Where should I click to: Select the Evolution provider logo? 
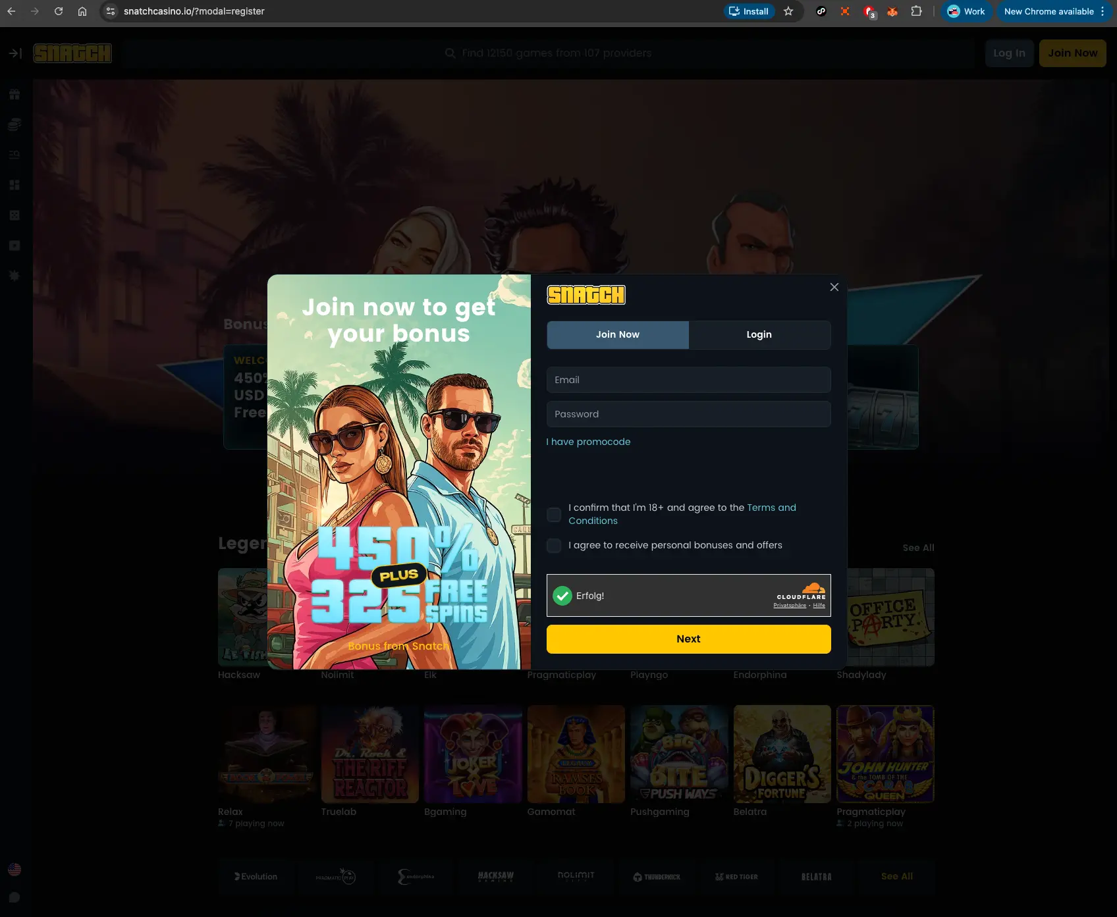[256, 876]
